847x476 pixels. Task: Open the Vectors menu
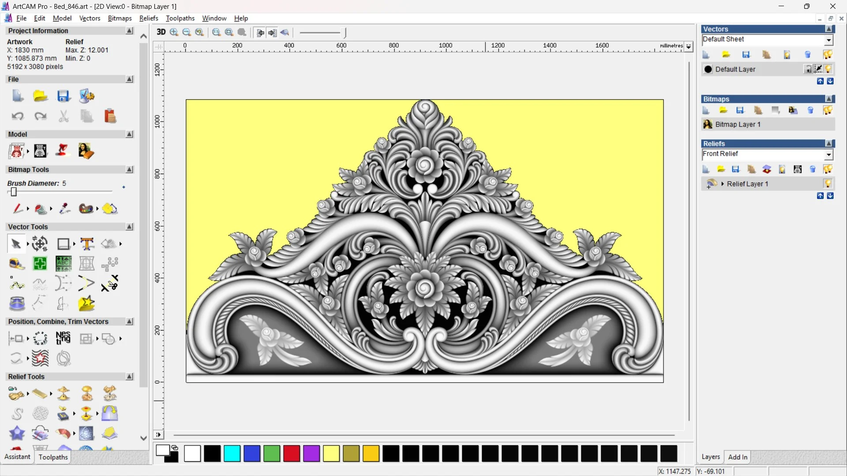90,19
